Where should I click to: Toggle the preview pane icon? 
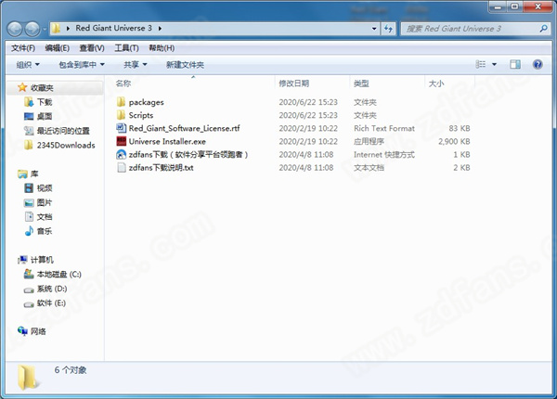coord(515,64)
